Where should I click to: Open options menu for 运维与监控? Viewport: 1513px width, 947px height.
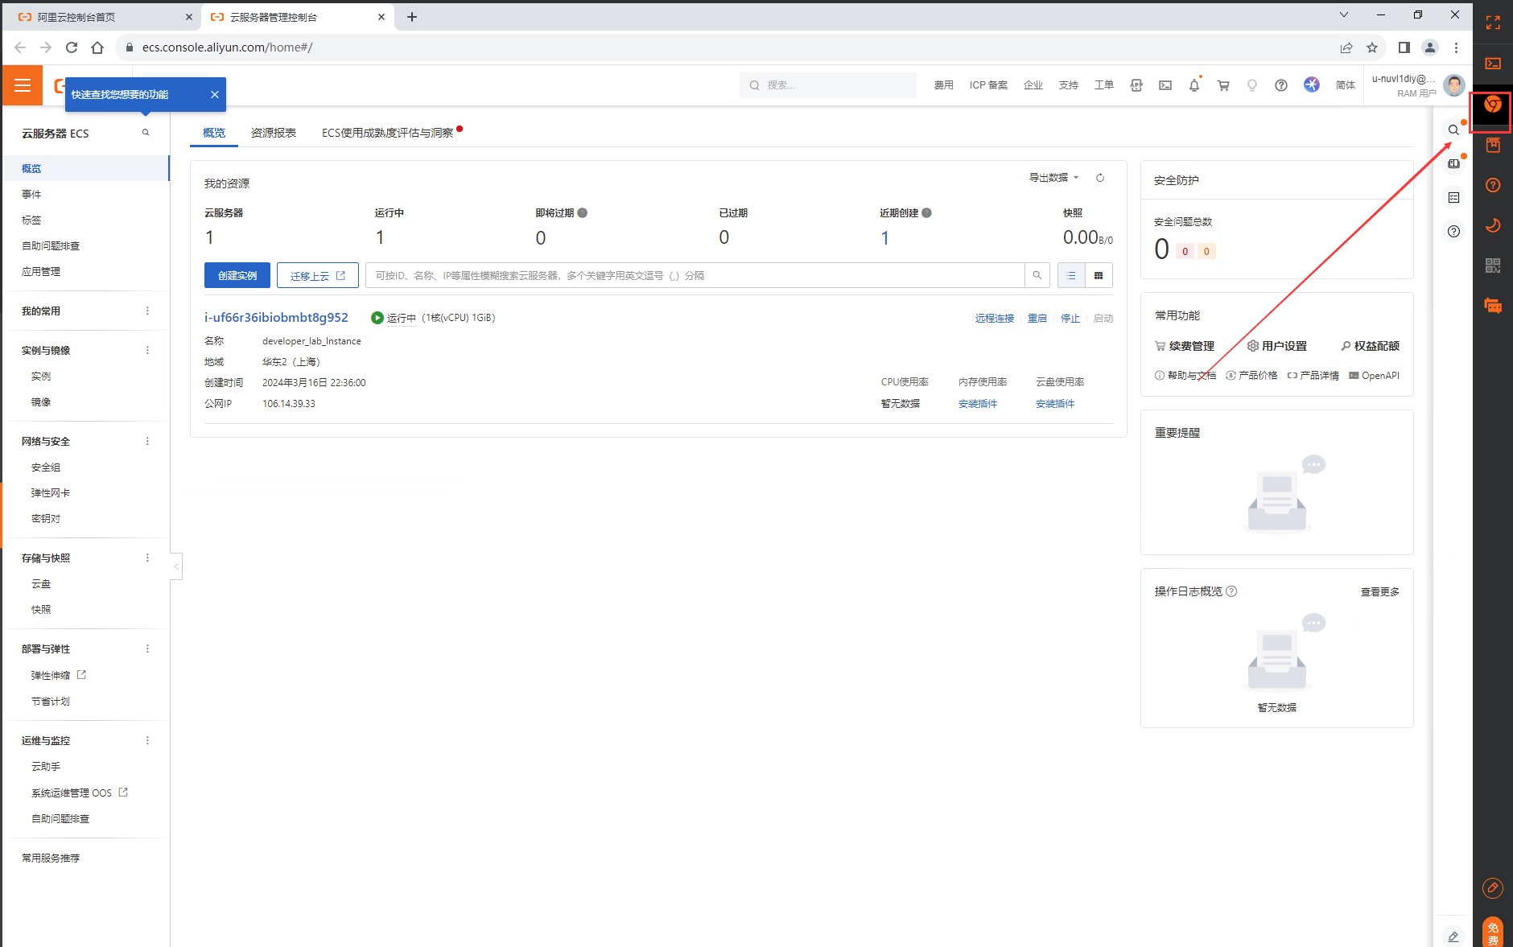click(147, 741)
